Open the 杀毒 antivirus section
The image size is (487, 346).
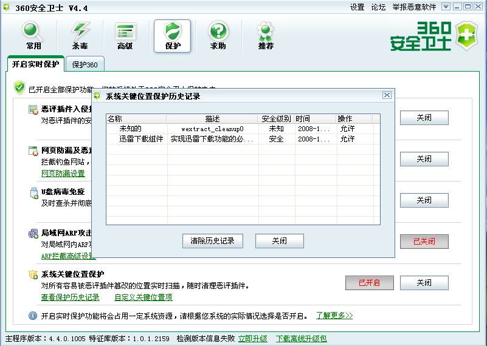tap(80, 36)
